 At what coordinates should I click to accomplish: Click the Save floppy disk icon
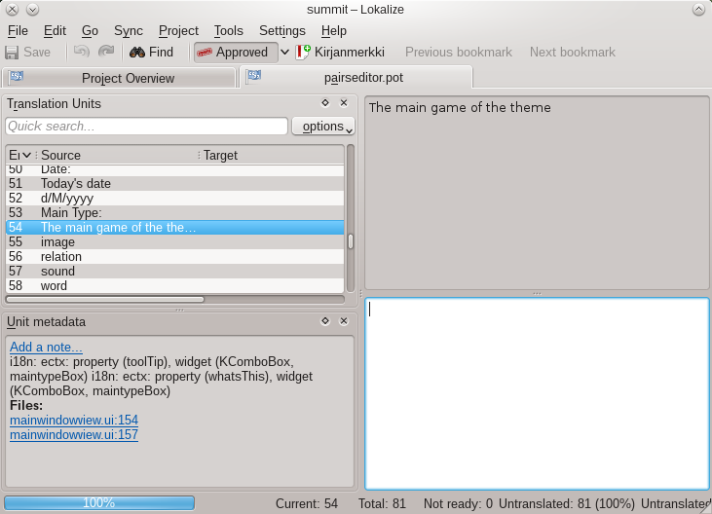coord(12,53)
